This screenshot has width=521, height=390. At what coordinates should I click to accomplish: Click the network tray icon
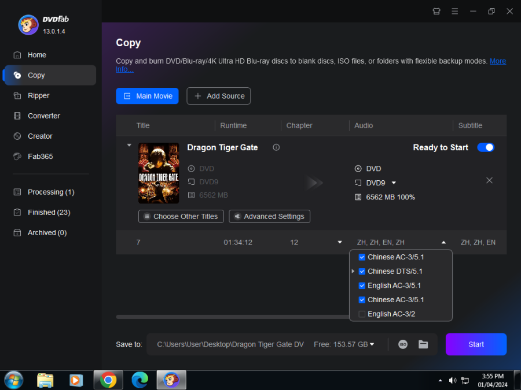(465, 380)
